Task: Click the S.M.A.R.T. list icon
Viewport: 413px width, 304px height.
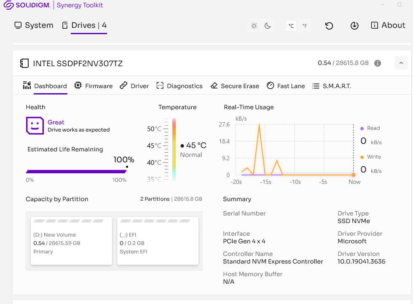Action: (x=316, y=86)
